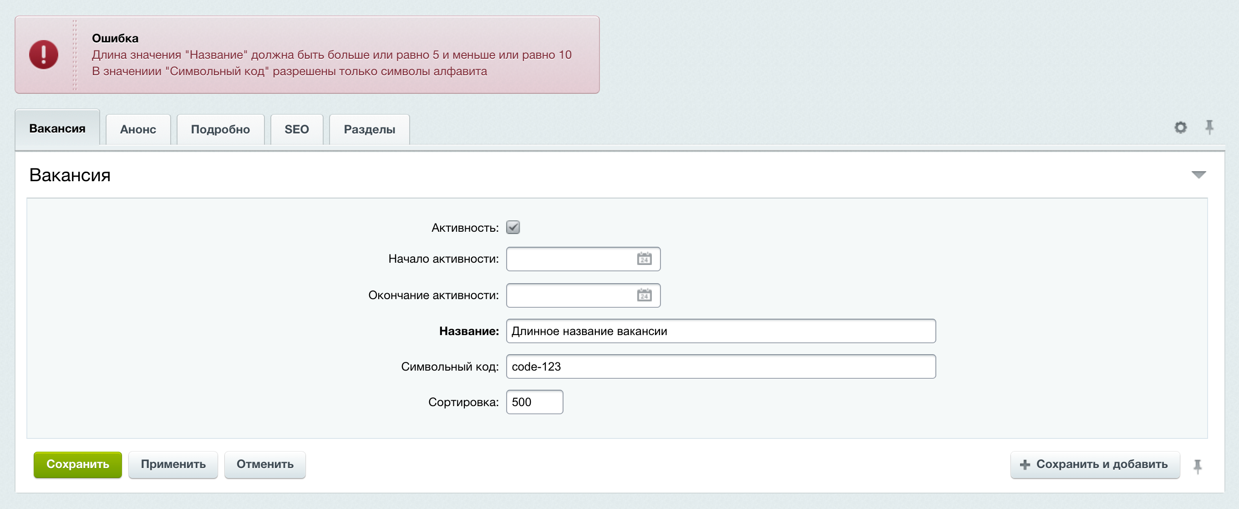Go to the SEO tab
This screenshot has width=1239, height=509.
tap(296, 129)
